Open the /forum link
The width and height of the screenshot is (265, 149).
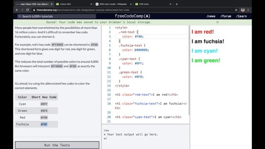[226, 16]
